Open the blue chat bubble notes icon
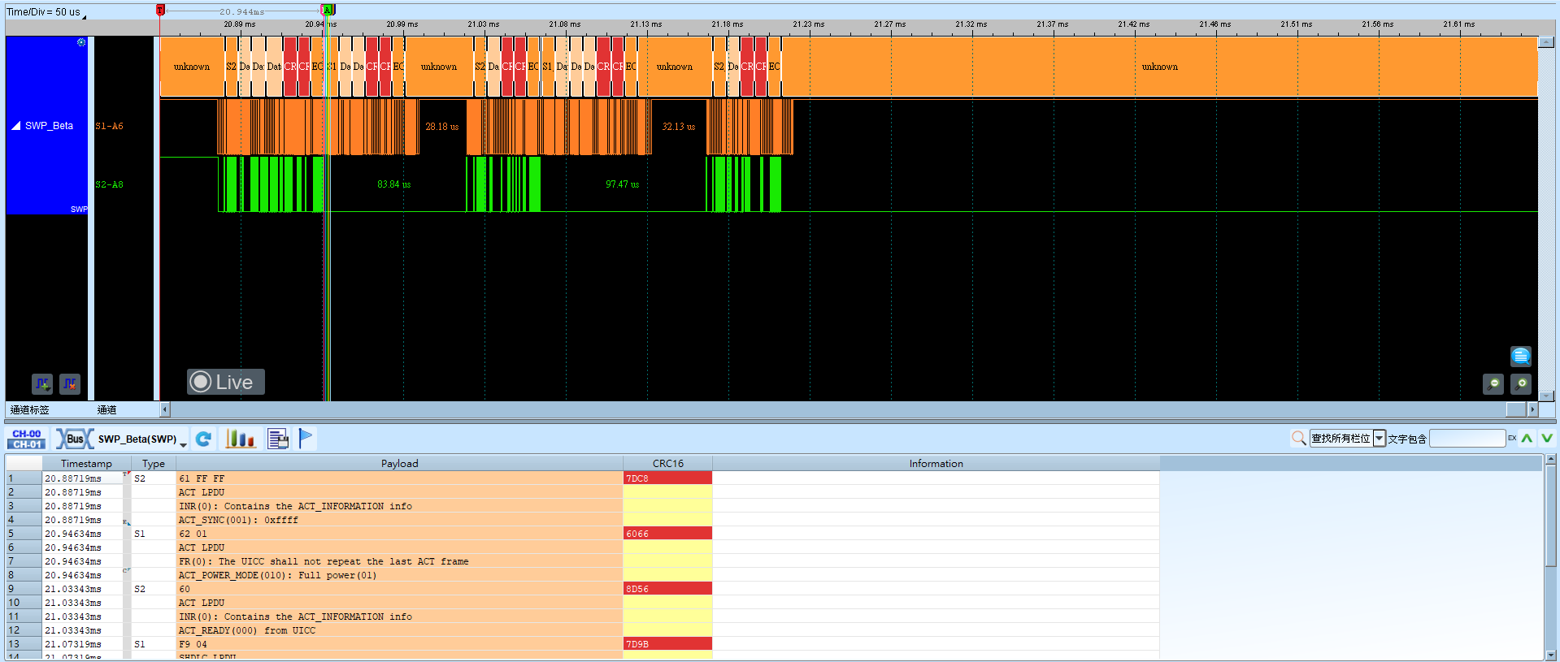The height and width of the screenshot is (662, 1560). pyautogui.click(x=1520, y=356)
